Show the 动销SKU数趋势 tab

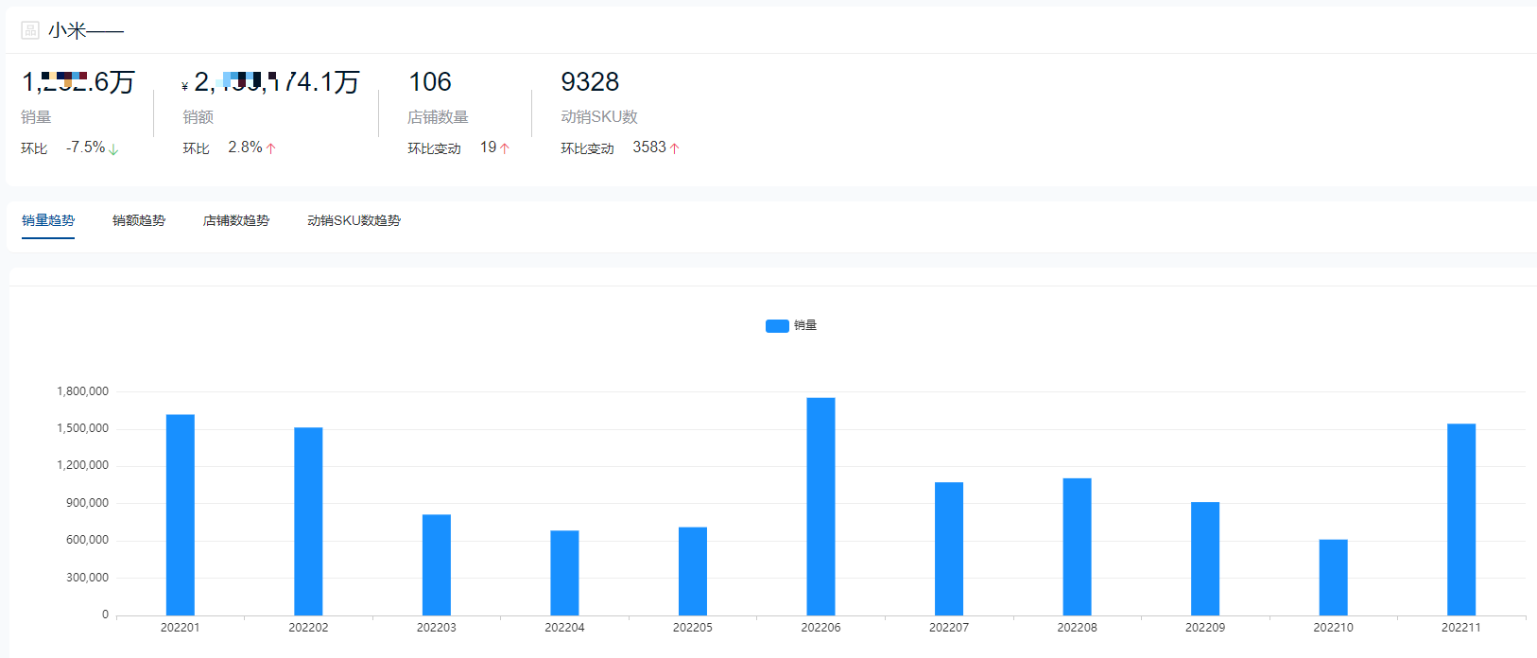click(354, 220)
